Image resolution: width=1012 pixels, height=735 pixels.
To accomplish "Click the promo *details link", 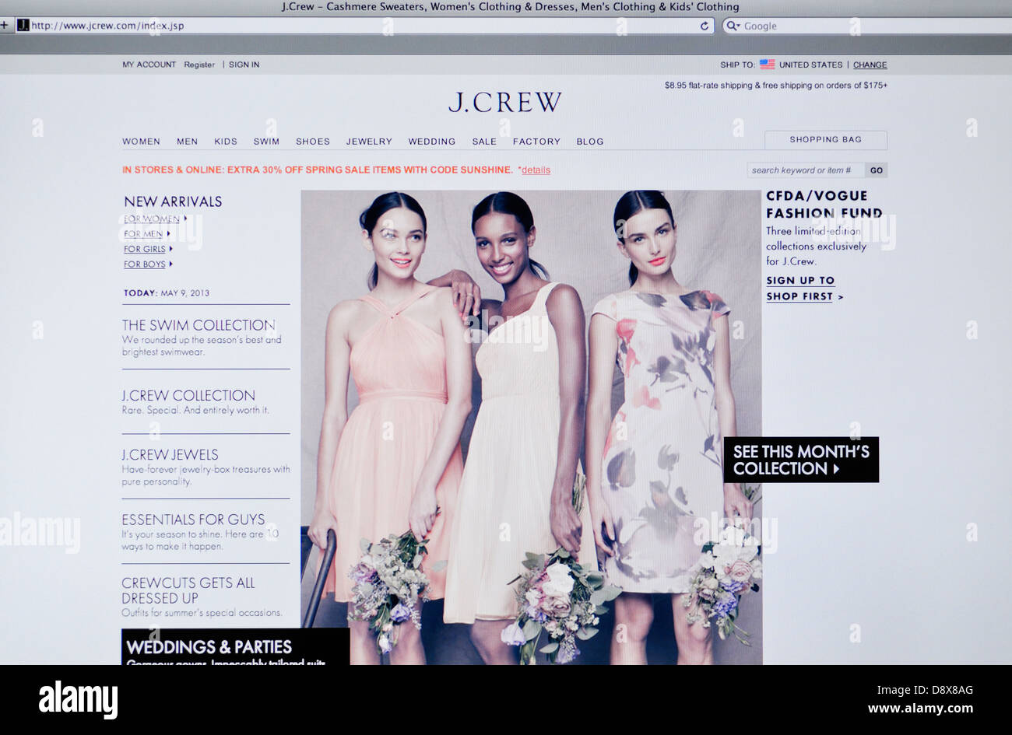I will (534, 170).
